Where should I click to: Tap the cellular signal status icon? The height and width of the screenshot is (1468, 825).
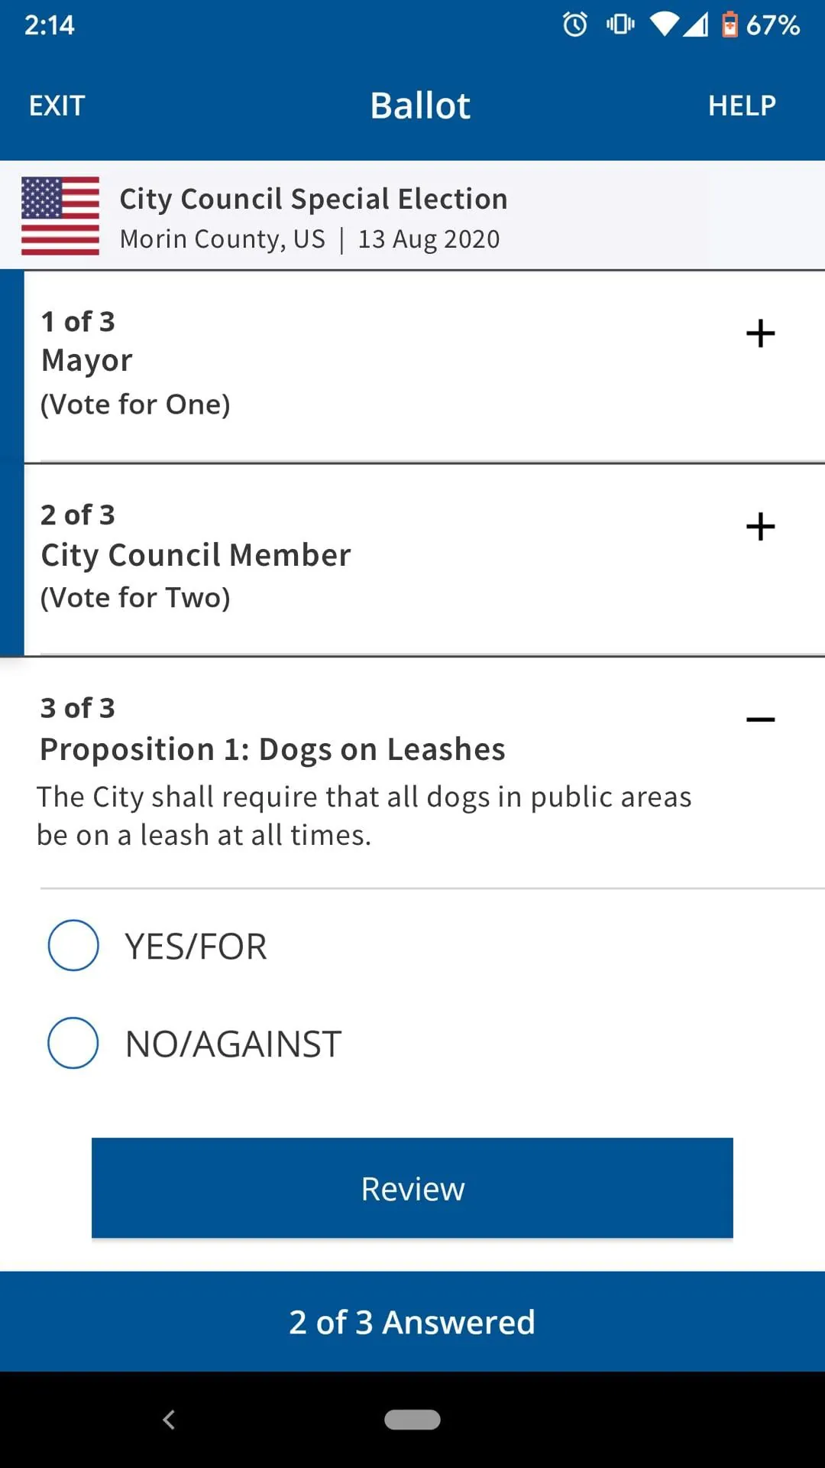(x=696, y=24)
